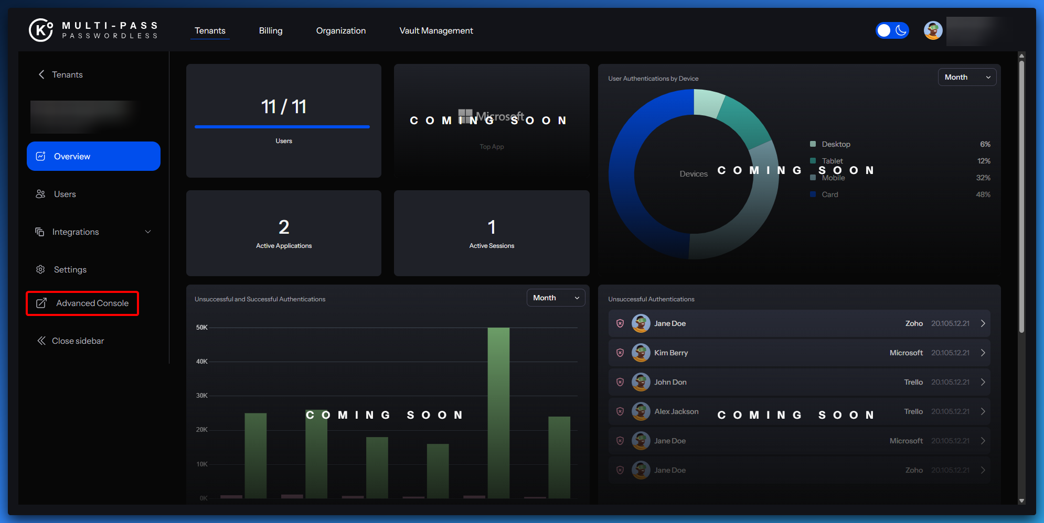Go to the Organization tab

click(x=341, y=30)
